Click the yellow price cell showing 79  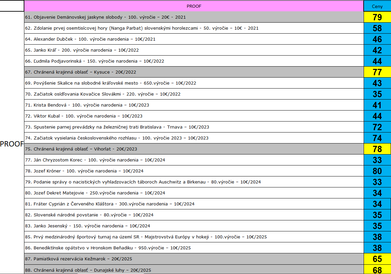coord(377,17)
